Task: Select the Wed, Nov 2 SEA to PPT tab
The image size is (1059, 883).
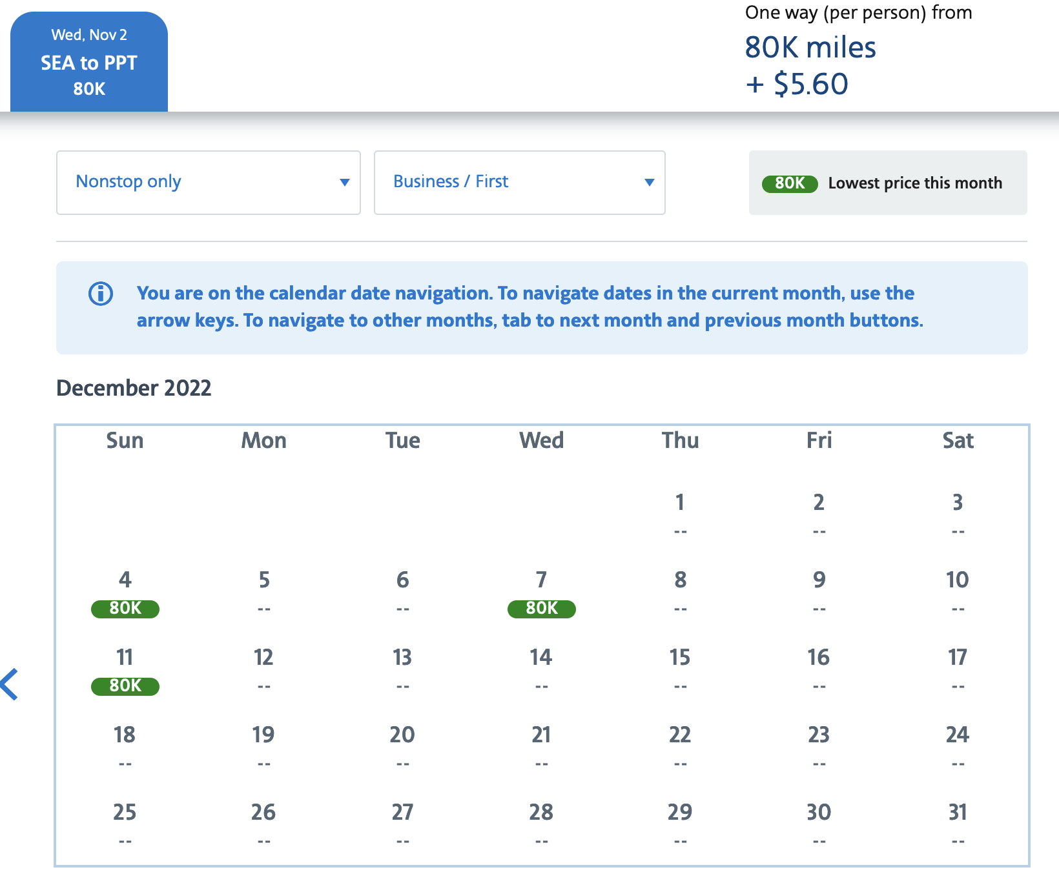Action: (89, 62)
